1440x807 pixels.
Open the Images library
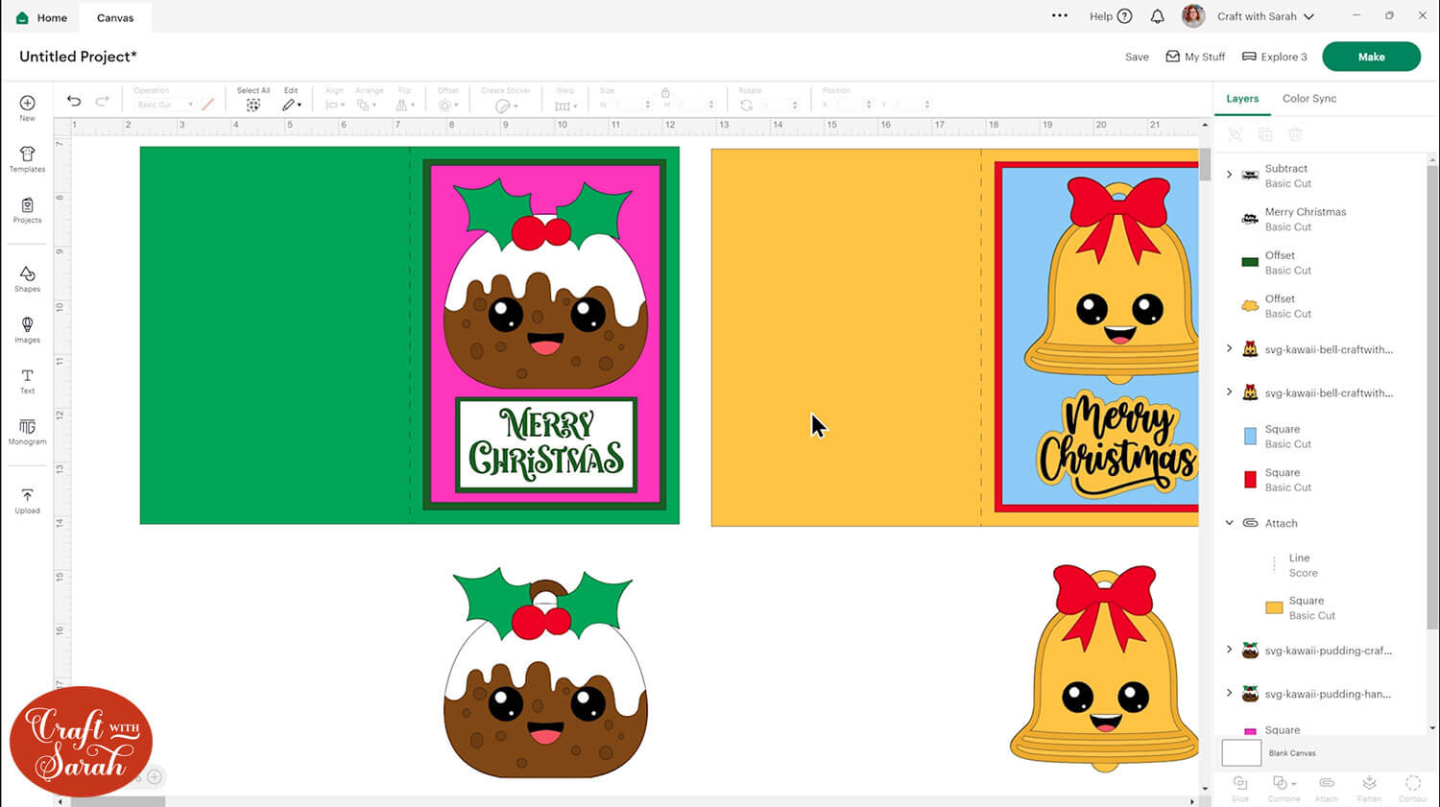tap(27, 329)
